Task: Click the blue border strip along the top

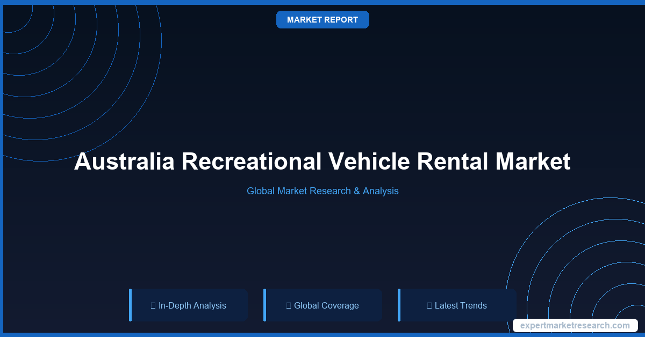Action: click(x=322, y=2)
